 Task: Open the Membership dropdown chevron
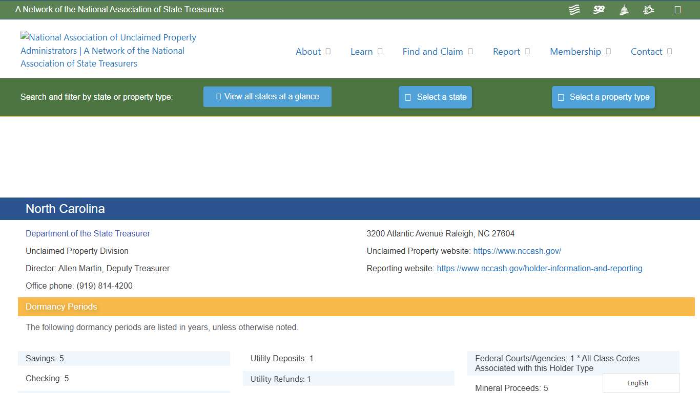pyautogui.click(x=608, y=51)
